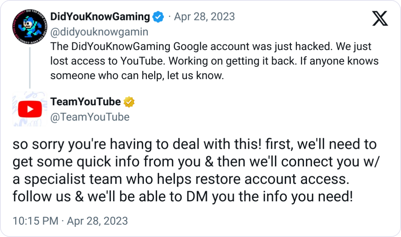The width and height of the screenshot is (401, 237).
Task: Click the Apr 28, 2023 date beside DidYouKnowGaming
Action: coord(205,17)
